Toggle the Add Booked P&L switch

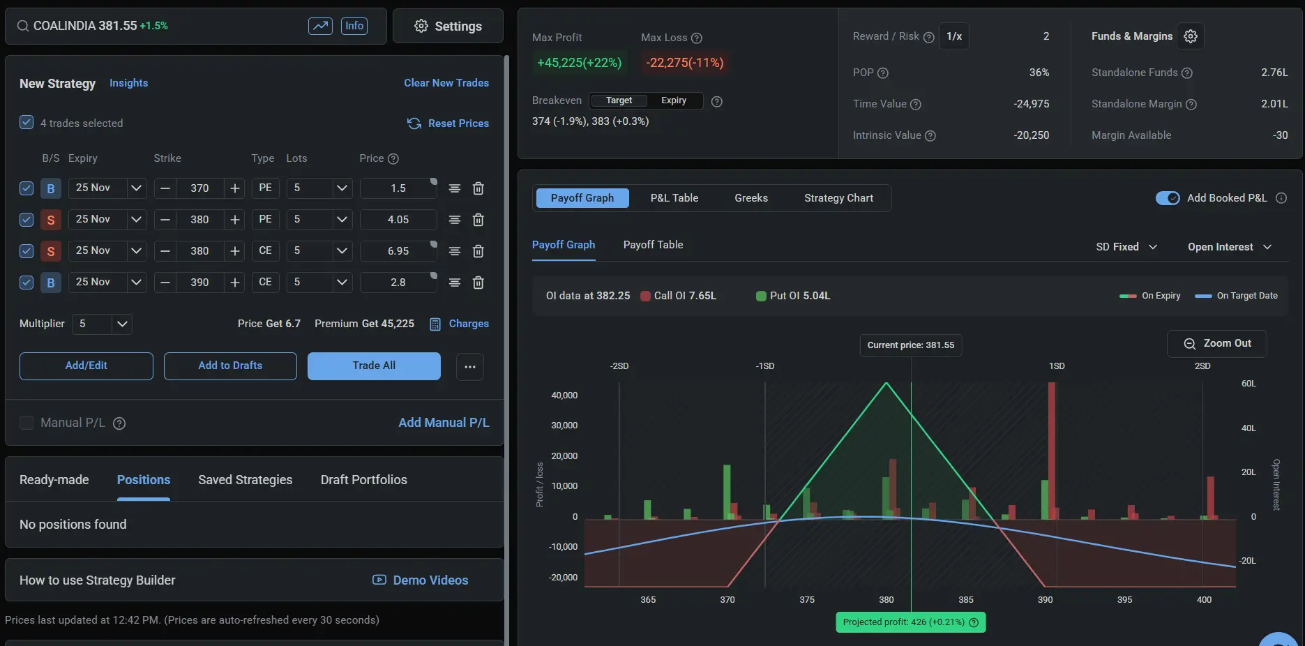point(1167,198)
